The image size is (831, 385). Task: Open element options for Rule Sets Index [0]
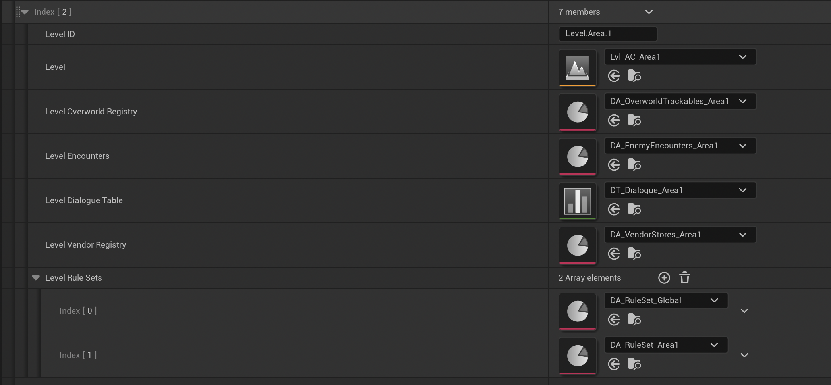point(744,311)
